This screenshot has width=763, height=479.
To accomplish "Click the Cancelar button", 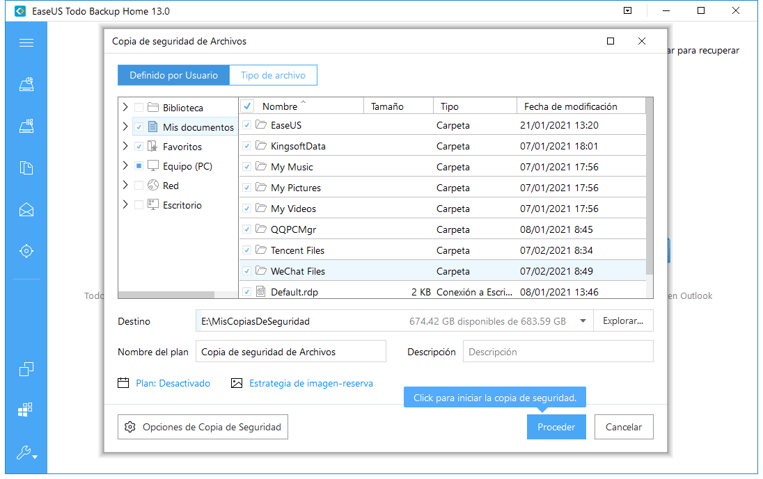I will pyautogui.click(x=623, y=427).
